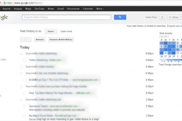Check the box for Twitter result at 6:50pm
Viewport: 182px width, 121px height.
[25, 60]
